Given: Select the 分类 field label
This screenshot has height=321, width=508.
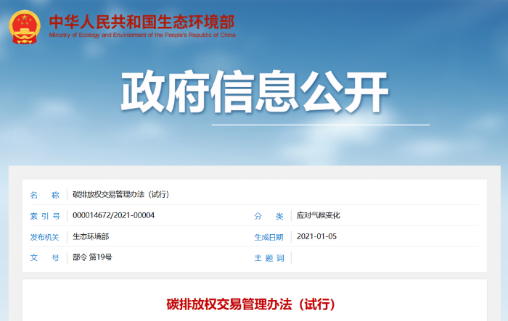Looking at the screenshot, I should [269, 216].
